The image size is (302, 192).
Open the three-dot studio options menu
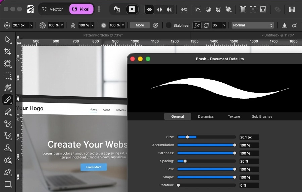click(99, 9)
